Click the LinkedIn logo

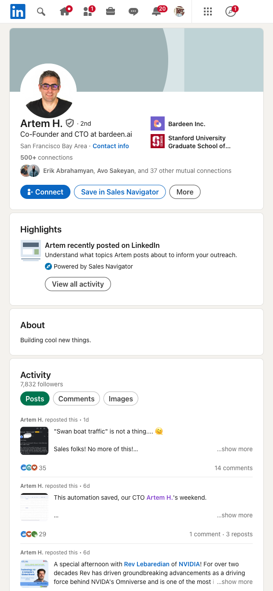click(x=18, y=12)
